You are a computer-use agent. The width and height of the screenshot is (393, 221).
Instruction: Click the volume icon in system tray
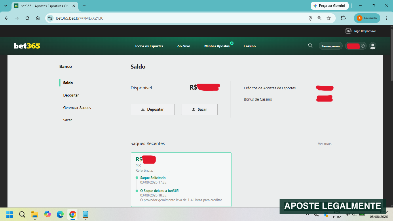[x=354, y=214]
